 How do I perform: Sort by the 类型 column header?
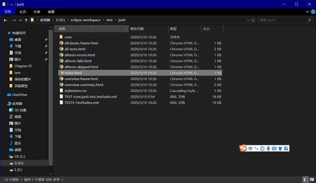click(173, 29)
